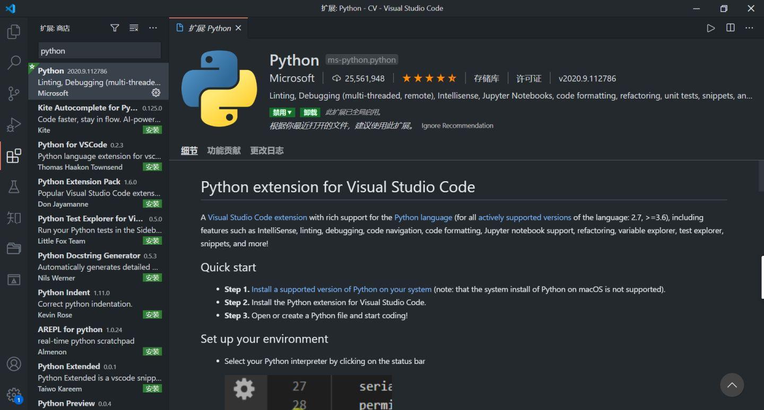Image resolution: width=764 pixels, height=410 pixels.
Task: Open the Testing flask view
Action: point(14,186)
